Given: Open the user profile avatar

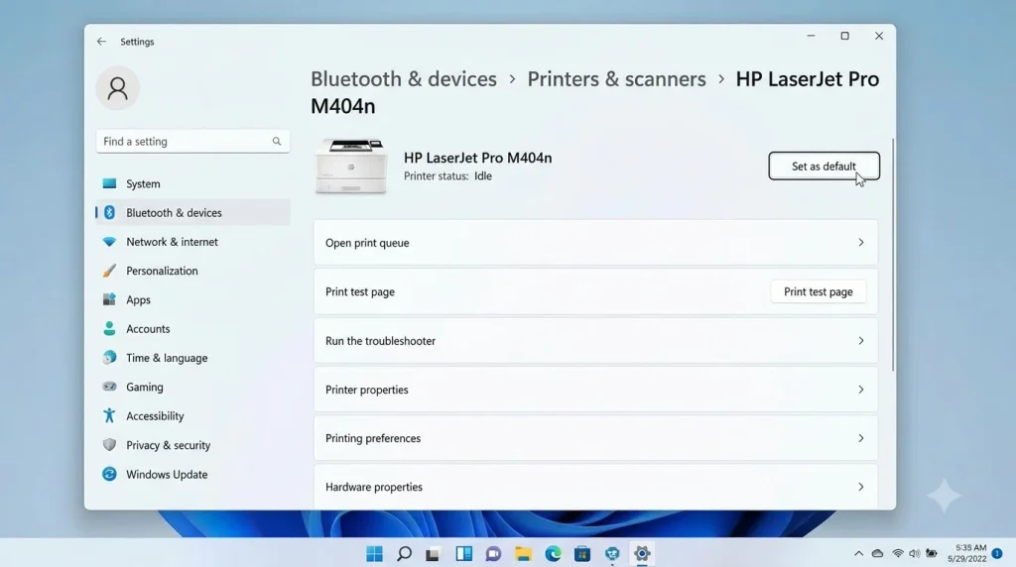Looking at the screenshot, I should [118, 88].
